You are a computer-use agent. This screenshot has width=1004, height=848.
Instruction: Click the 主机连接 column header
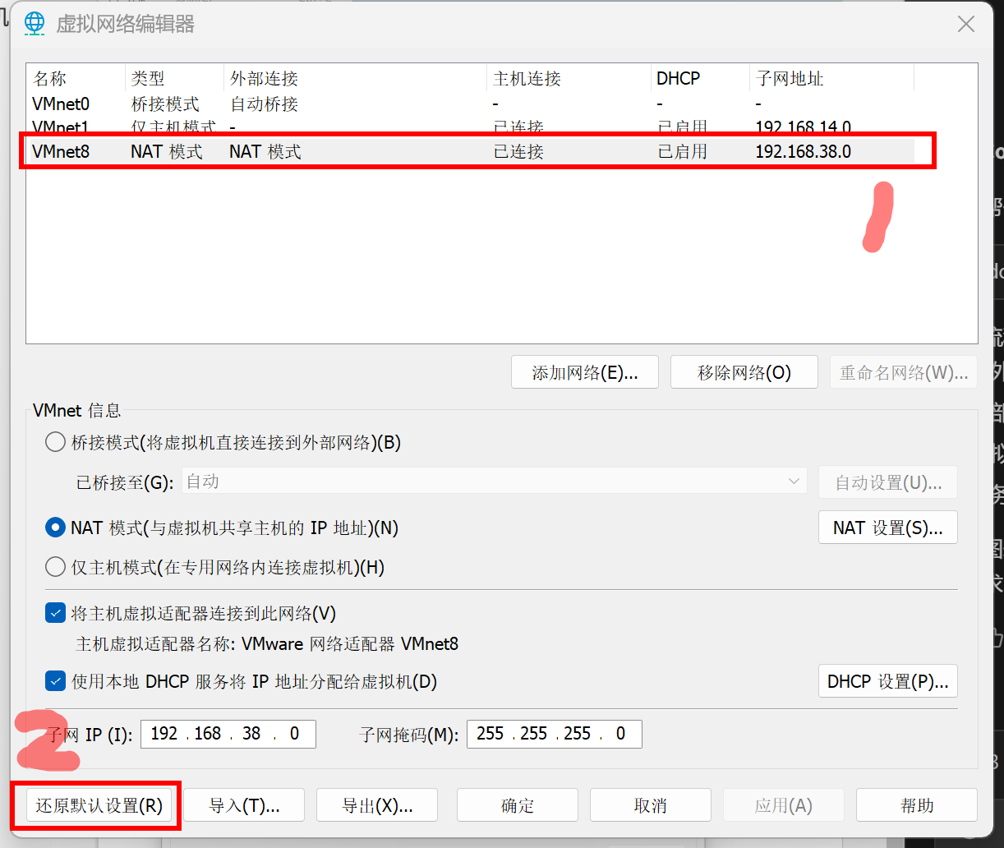pos(569,79)
